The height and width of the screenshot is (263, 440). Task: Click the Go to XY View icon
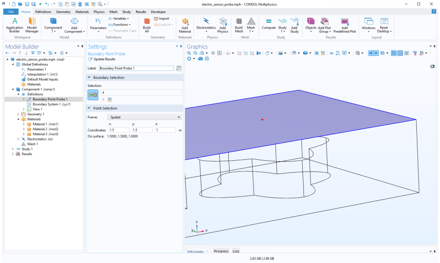[240, 53]
